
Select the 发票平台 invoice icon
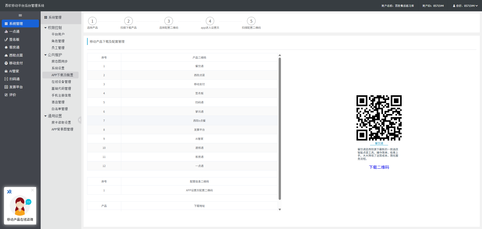pyautogui.click(x=6, y=87)
